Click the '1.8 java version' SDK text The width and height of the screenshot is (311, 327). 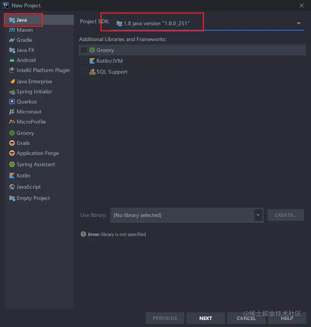pyautogui.click(x=157, y=23)
